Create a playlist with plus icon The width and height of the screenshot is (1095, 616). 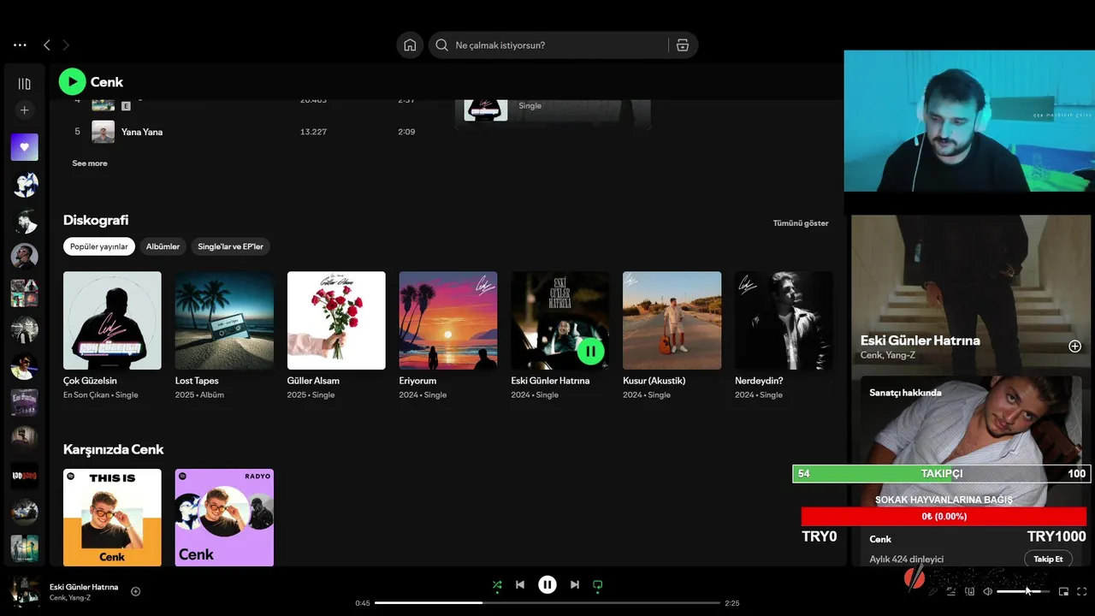24,110
